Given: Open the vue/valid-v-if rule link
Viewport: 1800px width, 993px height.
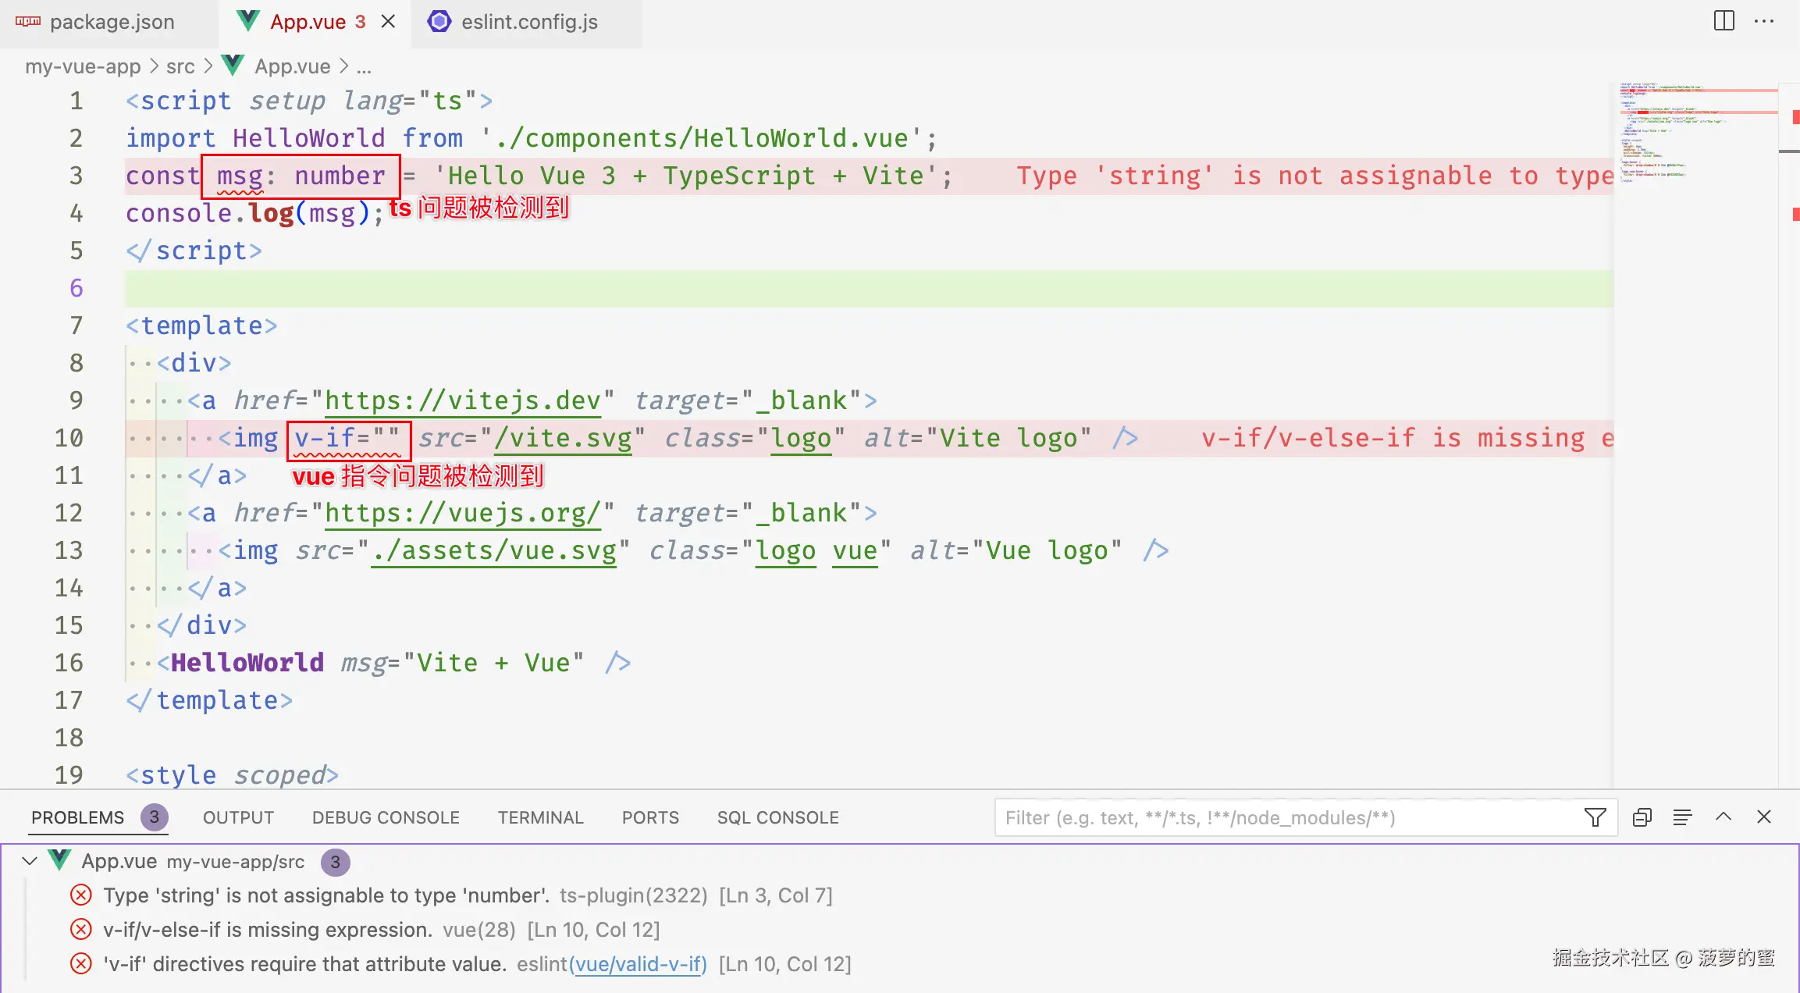Looking at the screenshot, I should pos(639,964).
